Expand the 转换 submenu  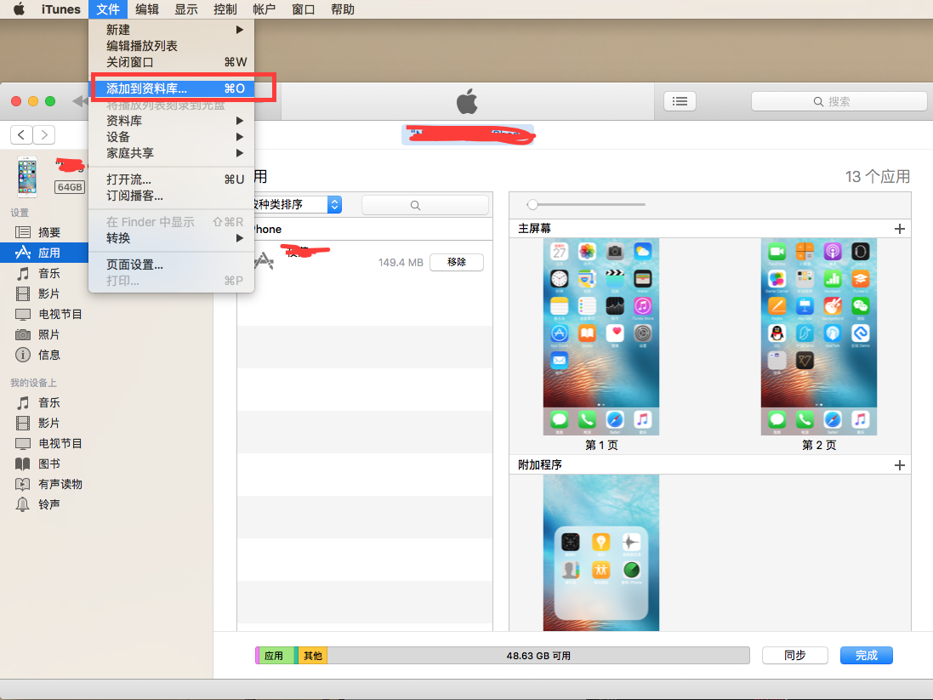coord(171,238)
